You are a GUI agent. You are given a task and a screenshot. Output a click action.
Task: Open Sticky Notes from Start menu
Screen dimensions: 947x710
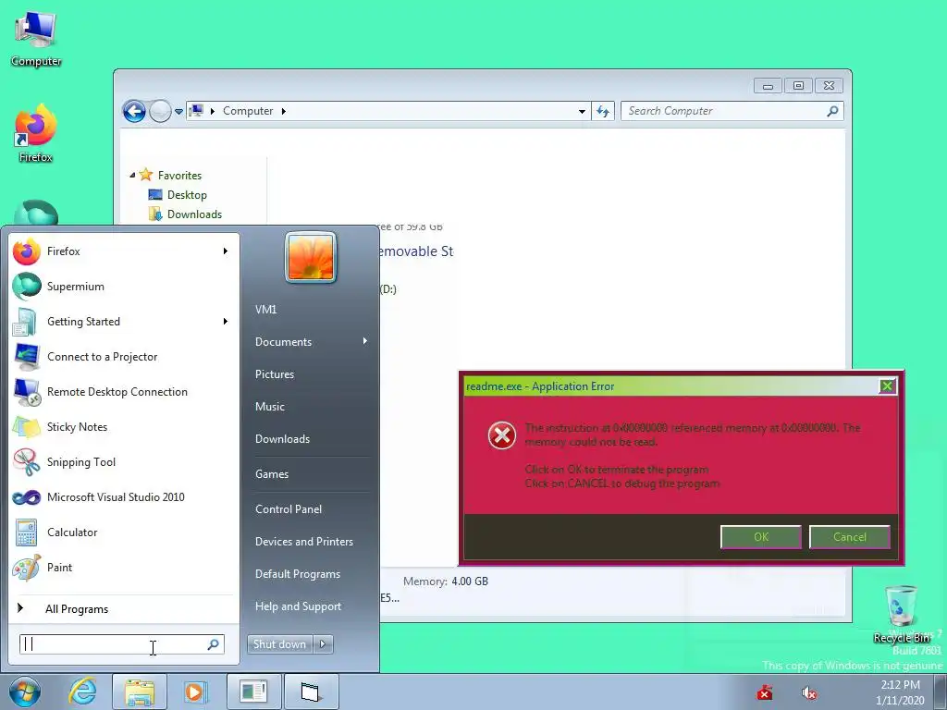click(123, 427)
